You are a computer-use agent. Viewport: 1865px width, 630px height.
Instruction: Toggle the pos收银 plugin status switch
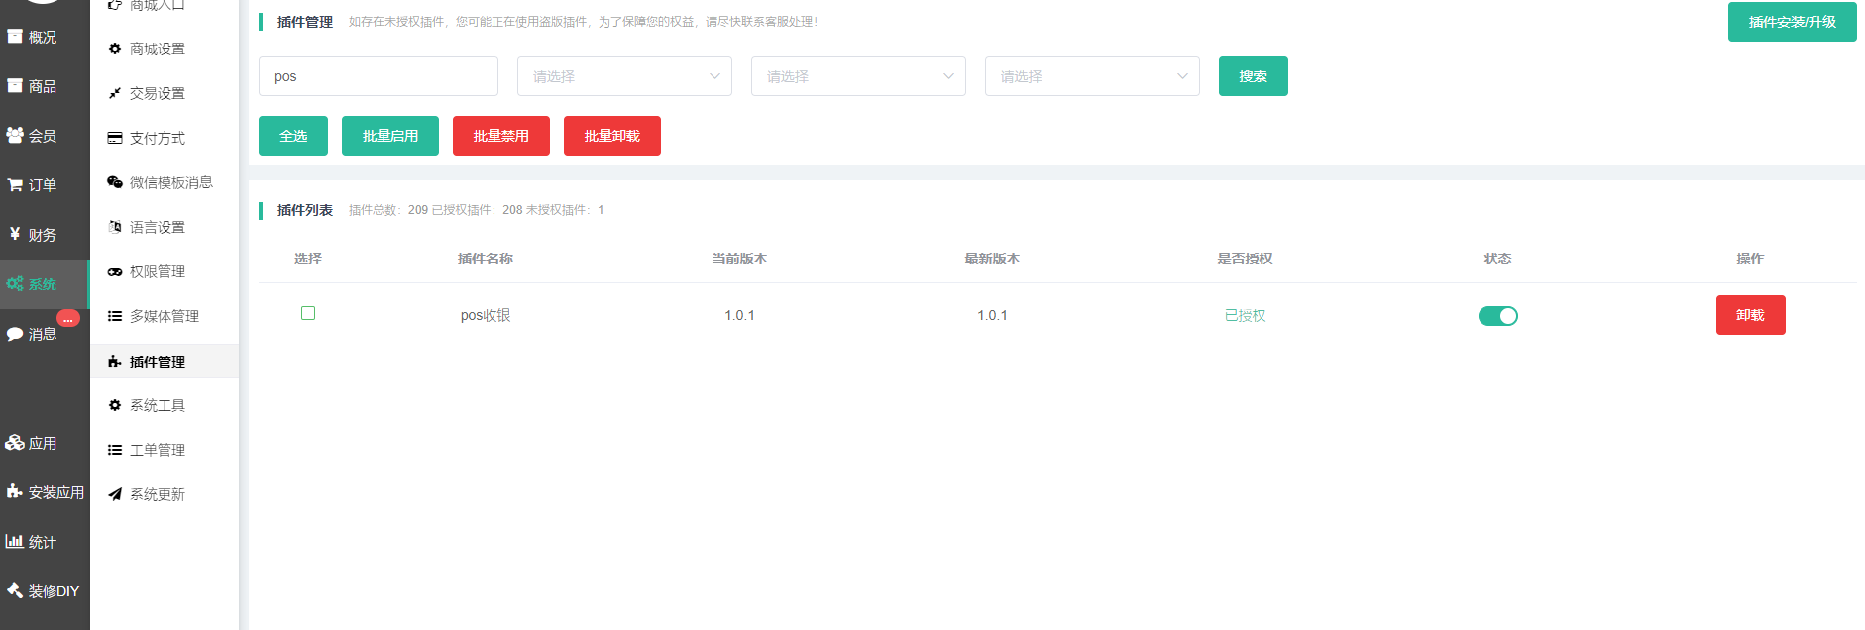coord(1497,316)
